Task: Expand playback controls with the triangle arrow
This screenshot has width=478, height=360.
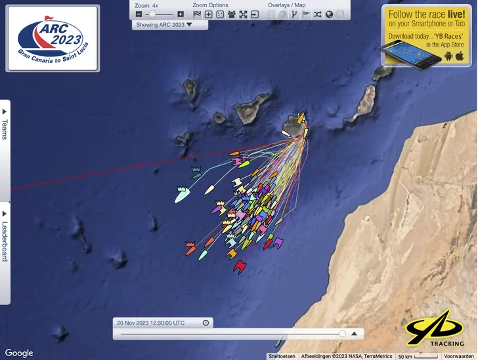Action: click(354, 334)
